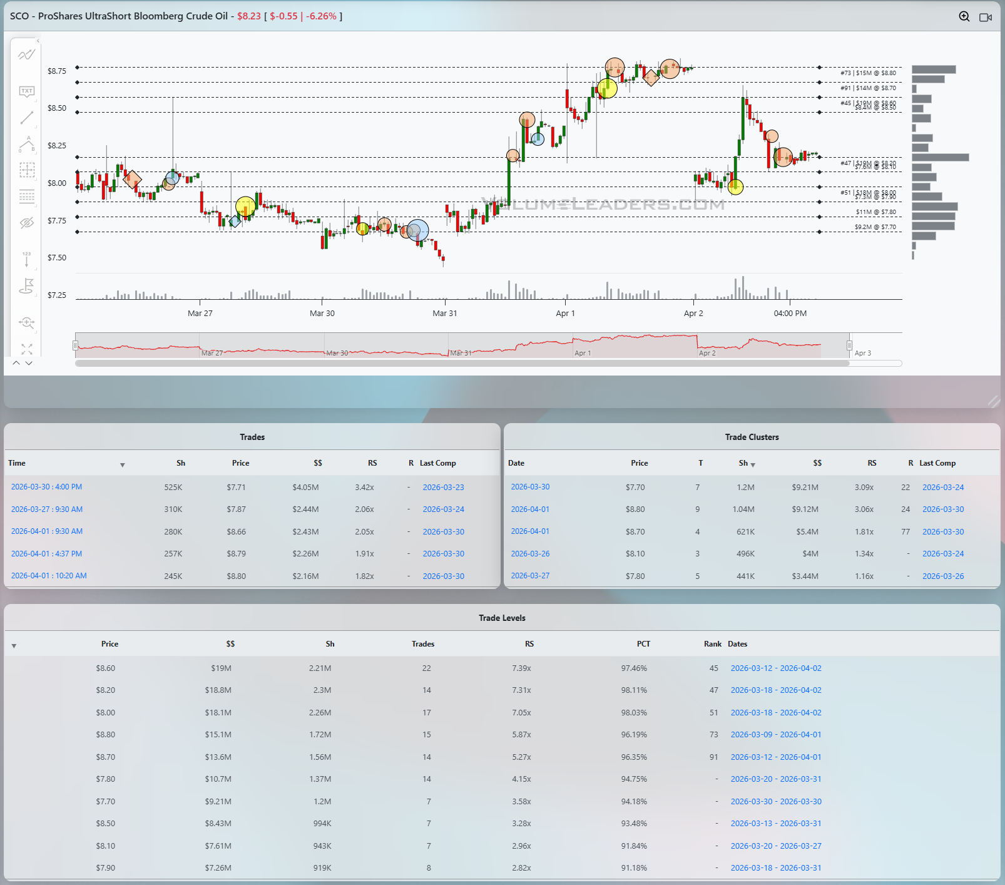Open dates 2026-03-20 - 2026-03-27 link
1005x885 pixels.
point(776,846)
